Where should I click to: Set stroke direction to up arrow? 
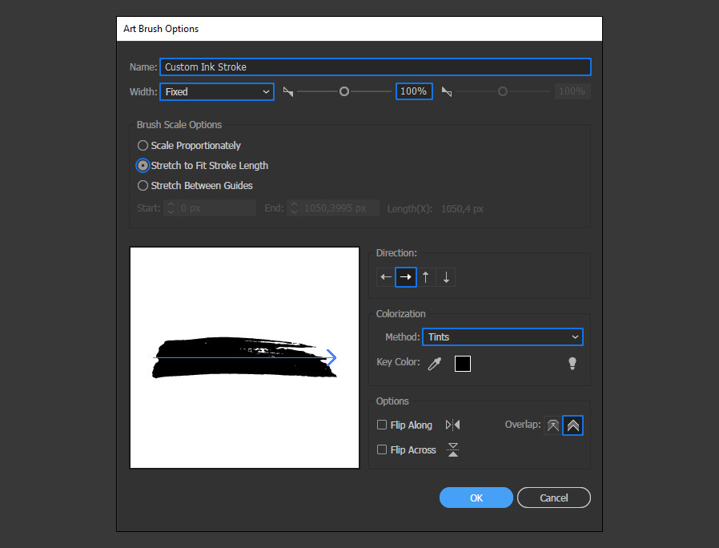426,277
